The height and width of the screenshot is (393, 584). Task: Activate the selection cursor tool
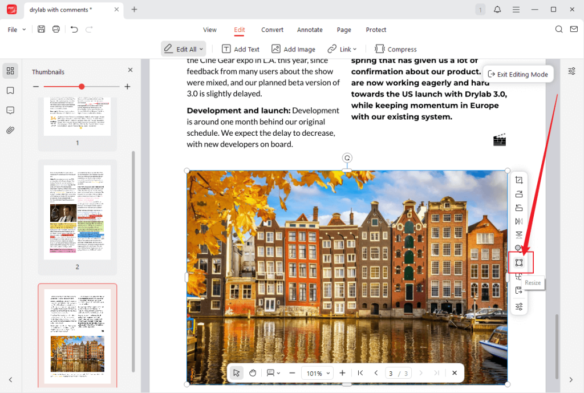236,372
